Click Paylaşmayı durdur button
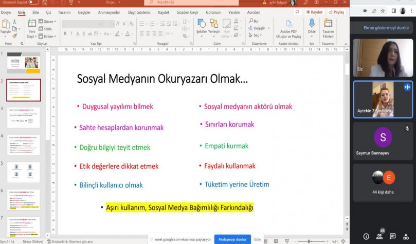Image resolution: width=416 pixels, height=244 pixels. [232, 239]
